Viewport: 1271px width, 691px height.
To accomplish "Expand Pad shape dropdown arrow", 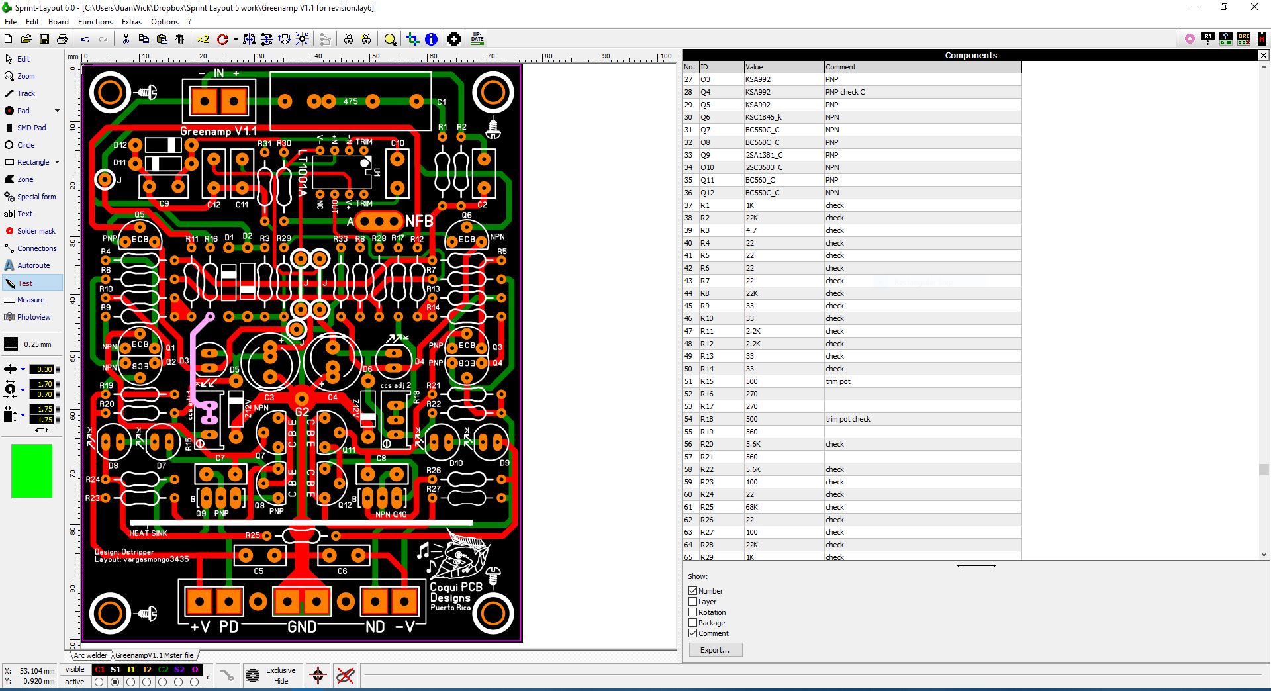I will [57, 111].
